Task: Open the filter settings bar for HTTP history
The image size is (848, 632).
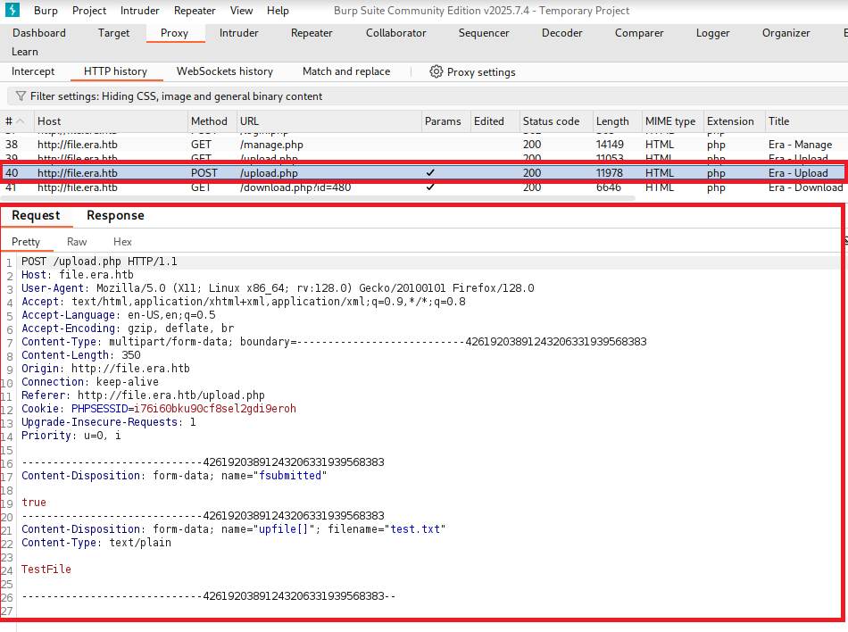Action: point(176,96)
